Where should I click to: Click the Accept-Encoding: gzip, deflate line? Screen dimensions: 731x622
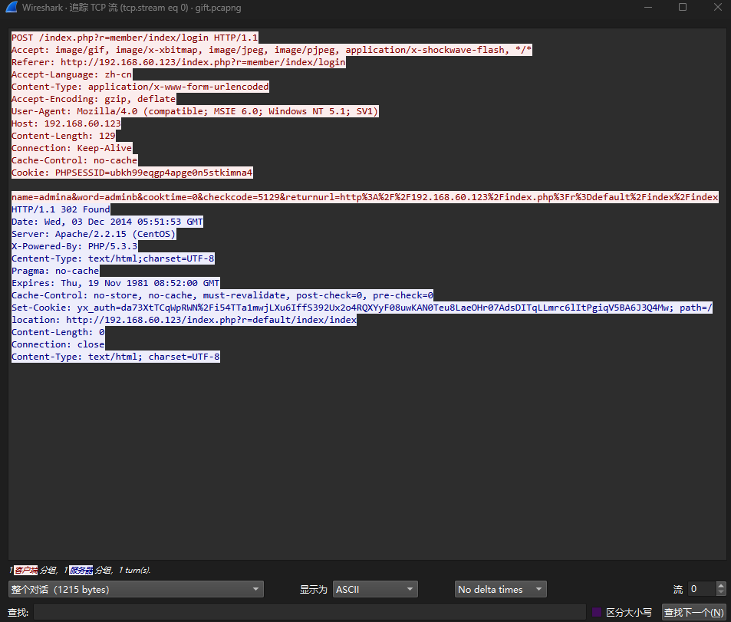click(94, 99)
